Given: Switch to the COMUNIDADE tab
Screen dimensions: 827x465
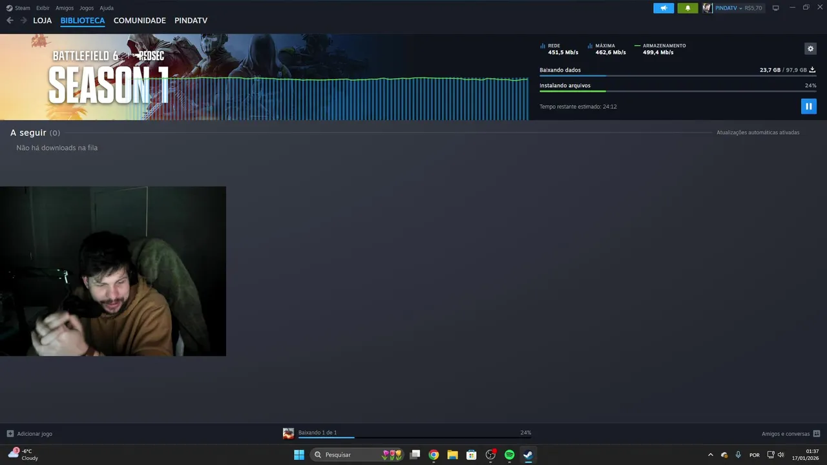Looking at the screenshot, I should (x=140, y=21).
